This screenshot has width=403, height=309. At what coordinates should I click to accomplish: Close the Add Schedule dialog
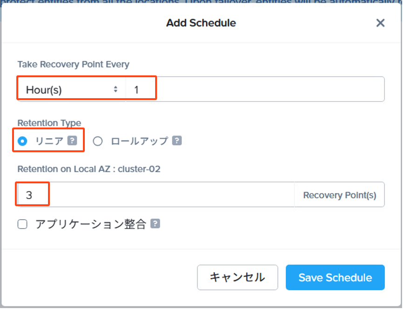click(380, 23)
